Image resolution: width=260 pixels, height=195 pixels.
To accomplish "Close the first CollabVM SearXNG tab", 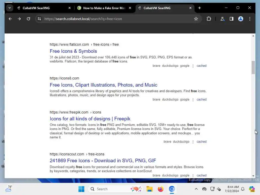I will tap(70, 8).
